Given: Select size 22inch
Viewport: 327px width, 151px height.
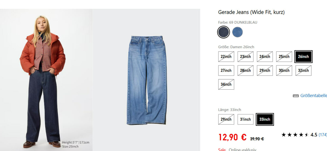Looking at the screenshot, I should tap(226, 56).
